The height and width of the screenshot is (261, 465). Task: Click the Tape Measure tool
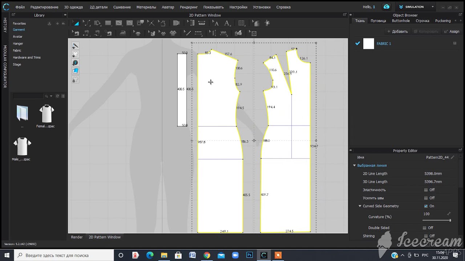click(x=202, y=23)
